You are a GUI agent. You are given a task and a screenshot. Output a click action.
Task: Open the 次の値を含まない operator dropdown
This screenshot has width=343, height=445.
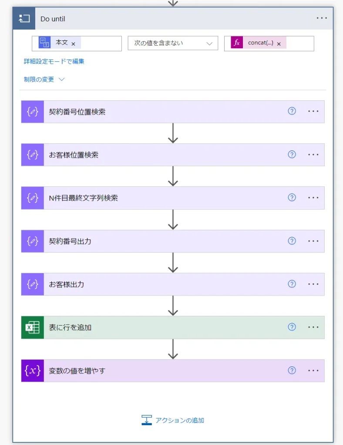173,43
